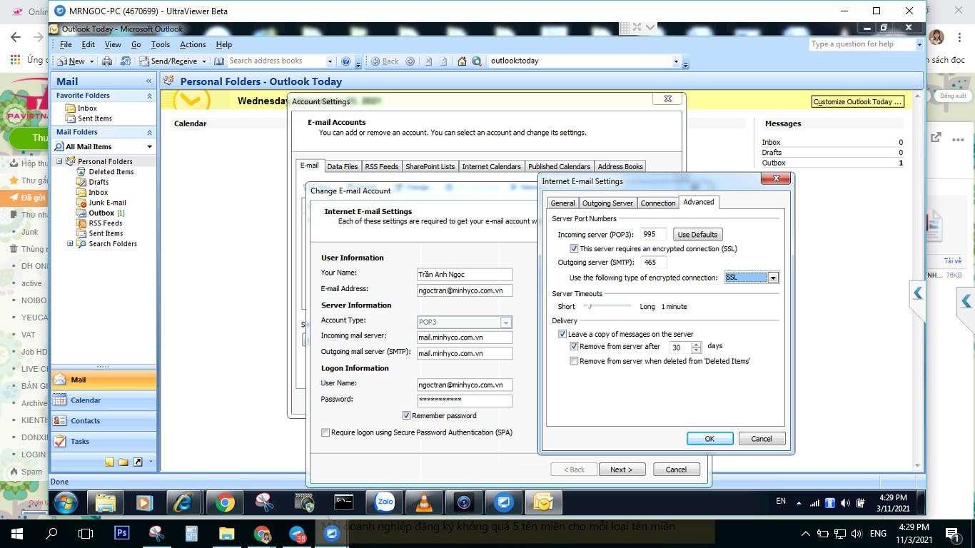Open VLC media player on remote taskbar

tap(425, 503)
